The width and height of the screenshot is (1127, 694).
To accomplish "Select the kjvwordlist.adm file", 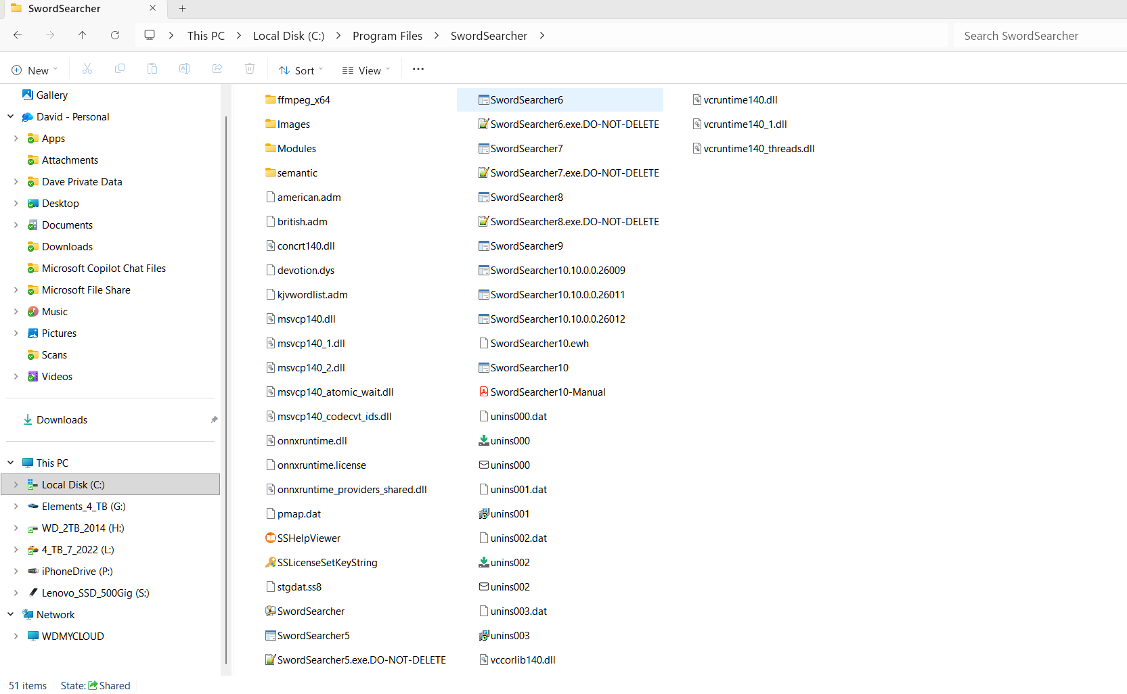I will point(312,294).
